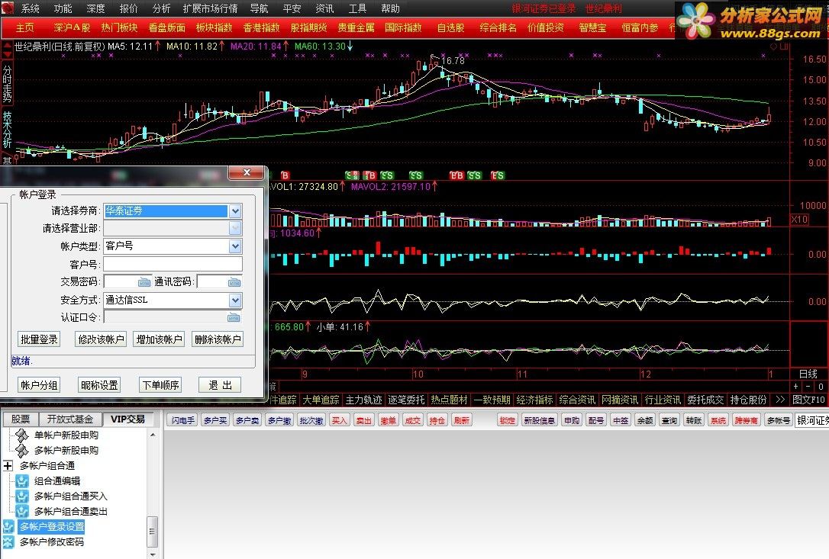Open the 大单追踪 bottom tab
829x559 pixels.
[x=321, y=400]
